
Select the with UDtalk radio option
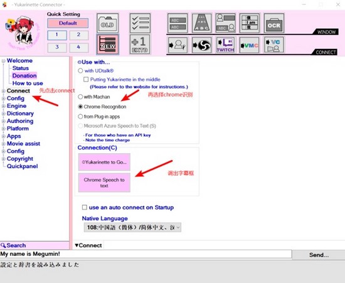[80, 71]
